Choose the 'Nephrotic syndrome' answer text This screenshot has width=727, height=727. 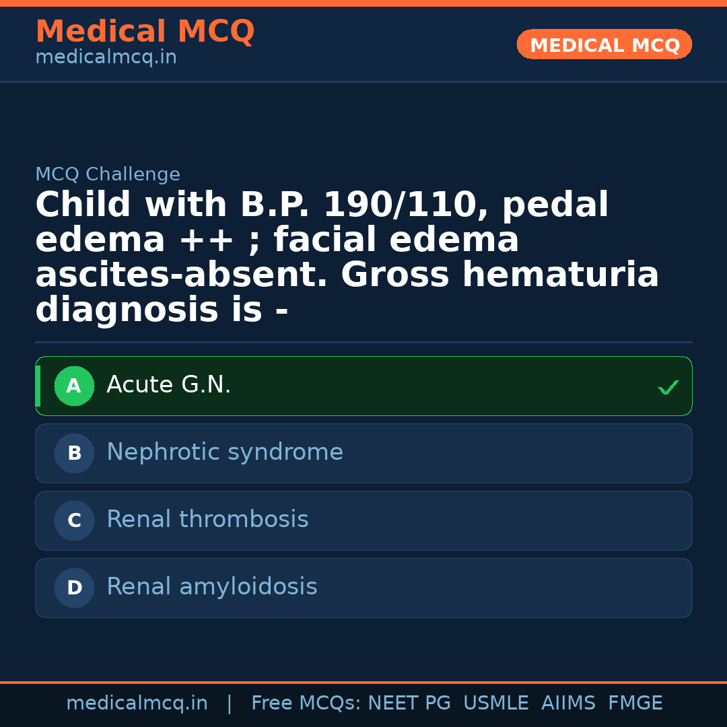(225, 452)
